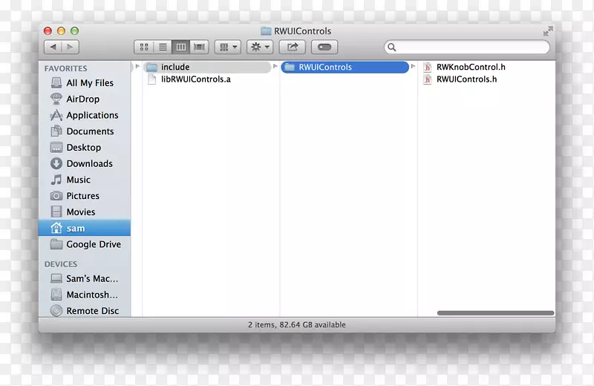Viewport: 594px width, 386px height.
Task: Open the gear Action menu
Action: tap(260, 47)
